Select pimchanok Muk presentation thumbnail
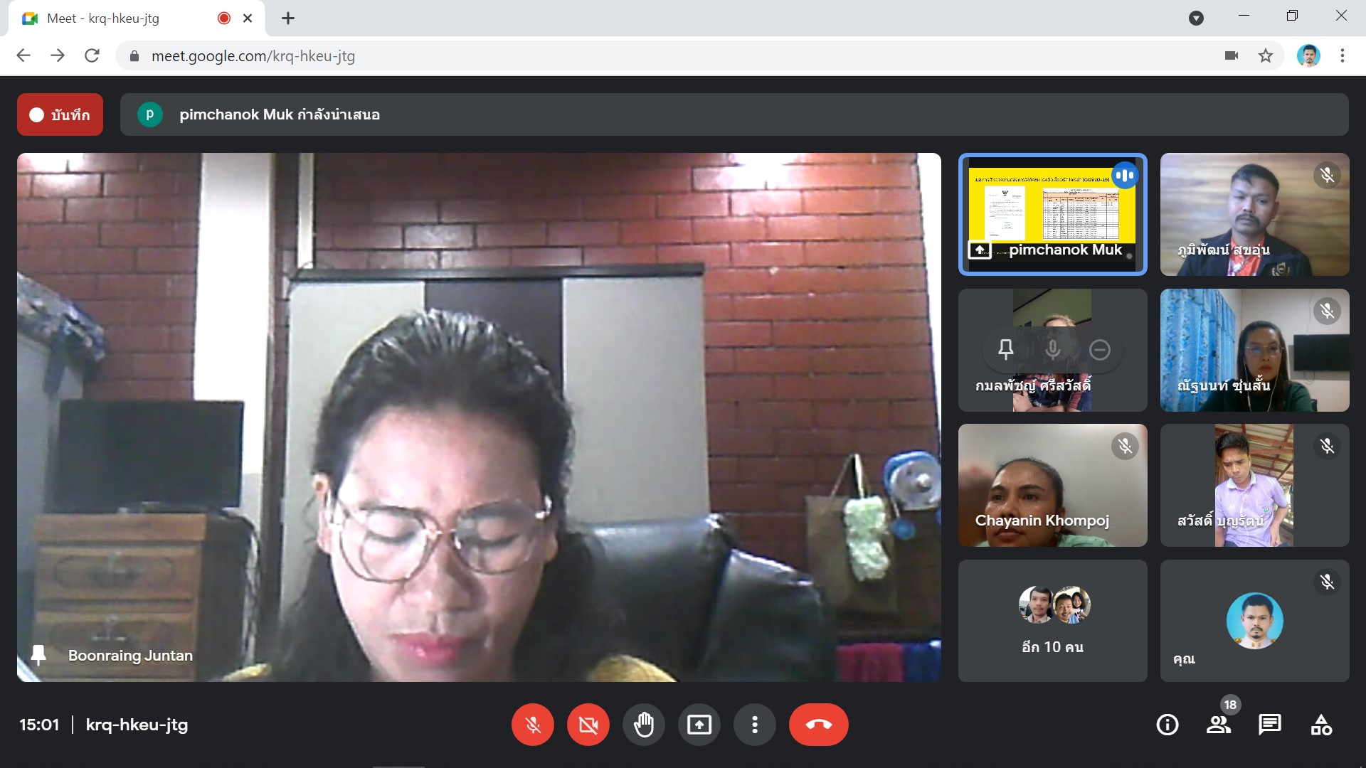 (1052, 214)
